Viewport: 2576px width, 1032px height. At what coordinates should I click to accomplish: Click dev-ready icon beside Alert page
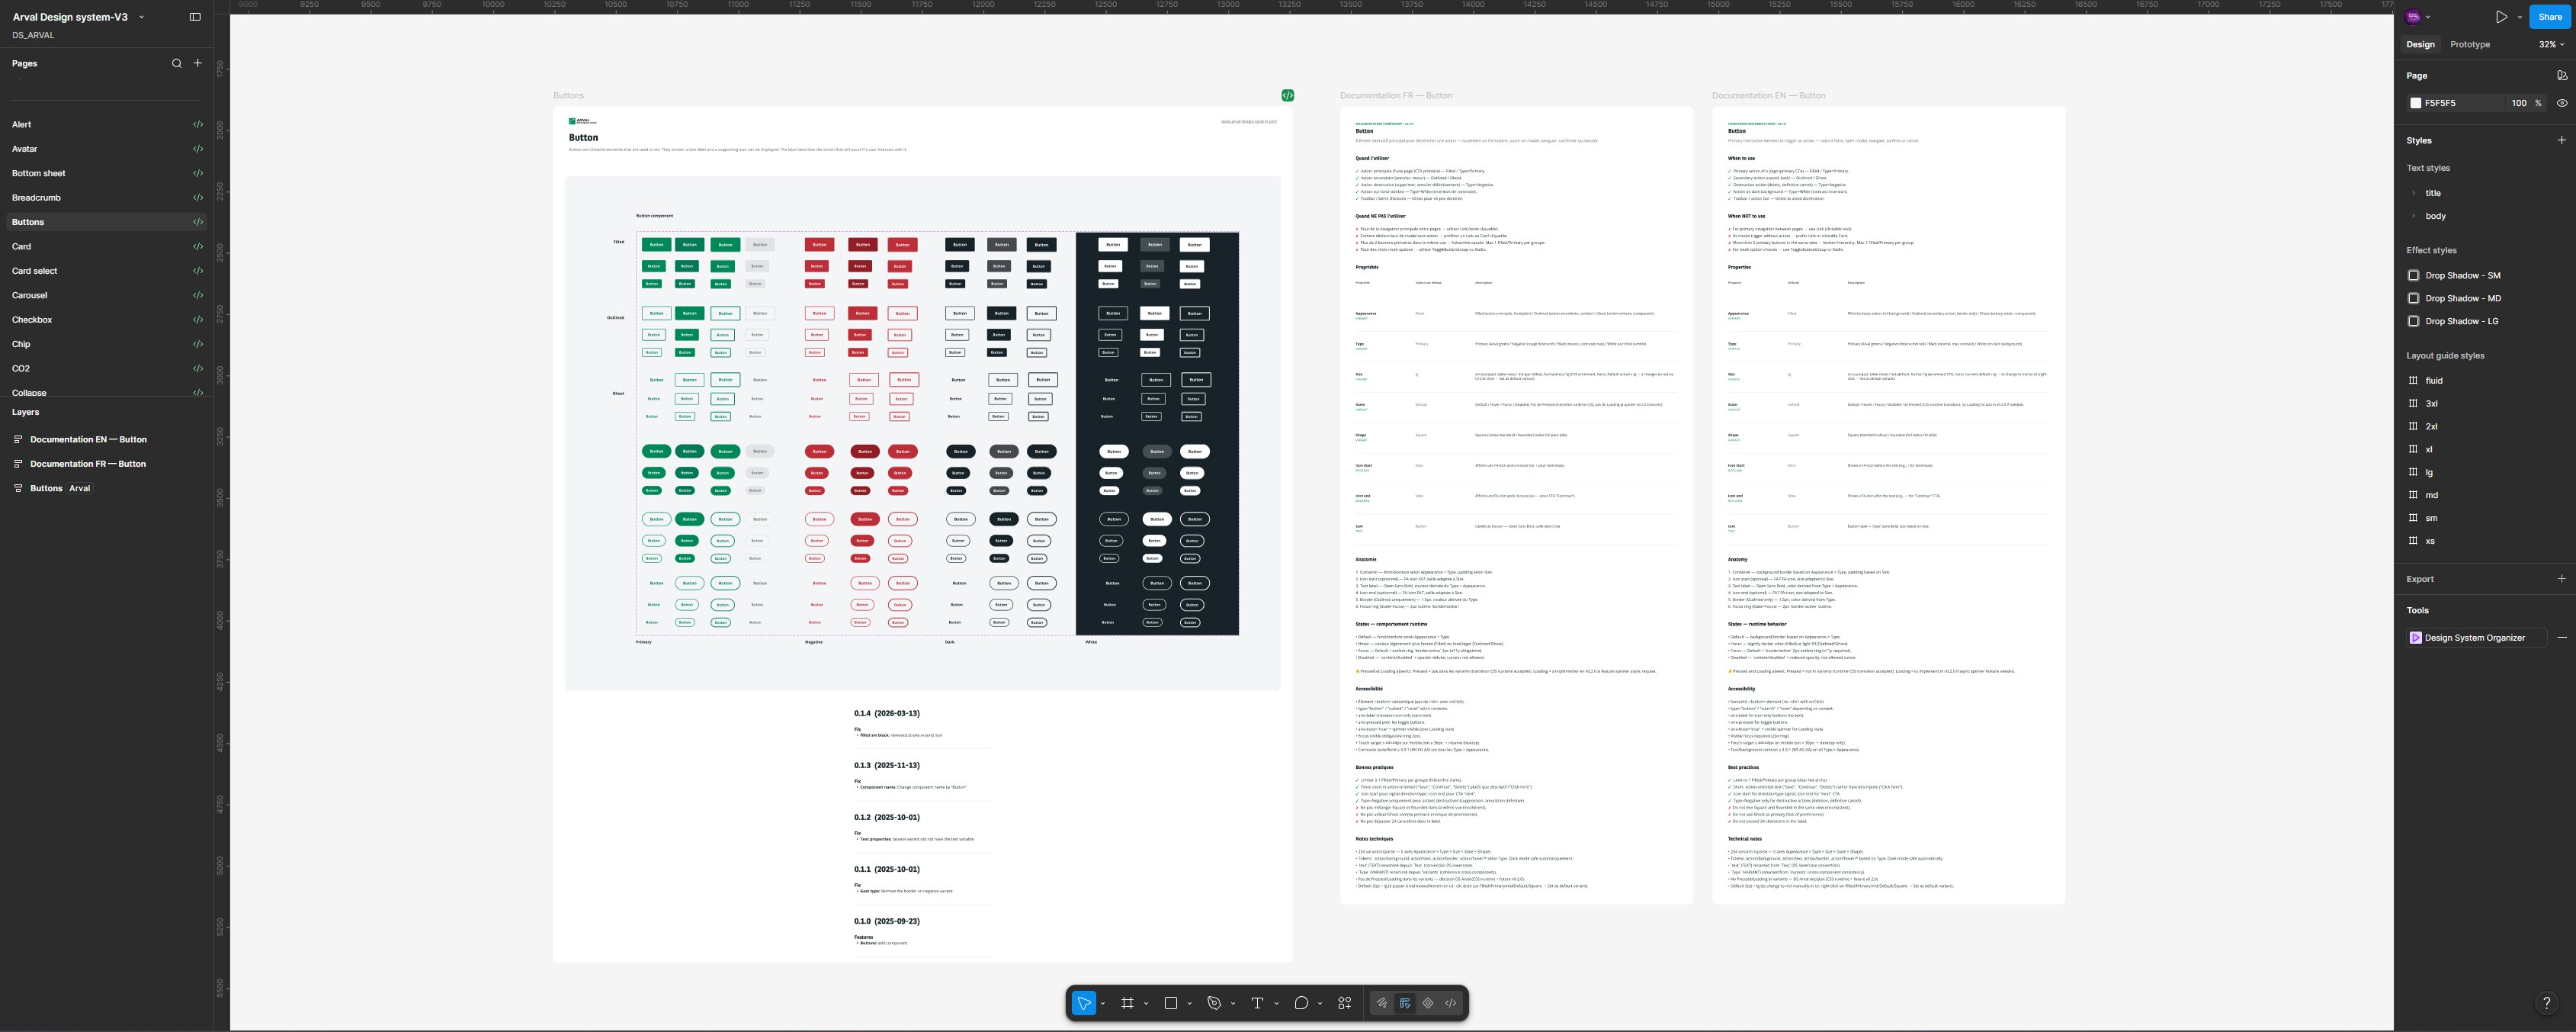click(x=198, y=125)
